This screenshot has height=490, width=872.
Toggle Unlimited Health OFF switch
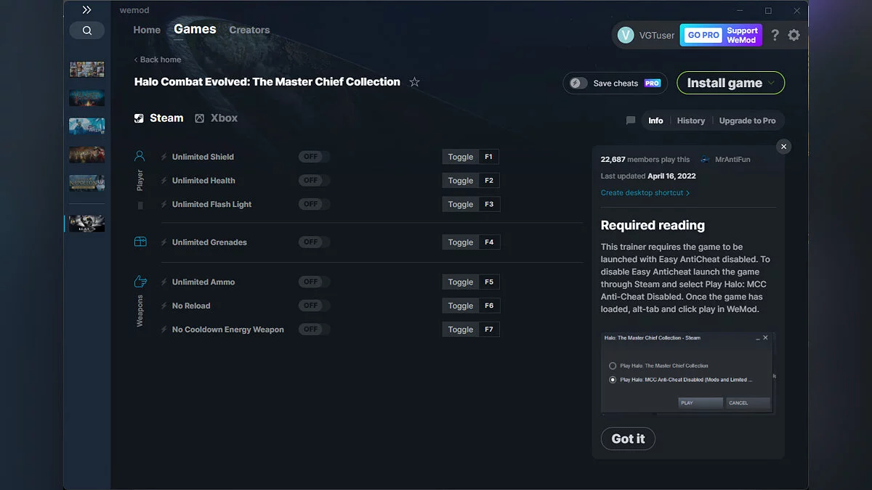click(x=314, y=181)
